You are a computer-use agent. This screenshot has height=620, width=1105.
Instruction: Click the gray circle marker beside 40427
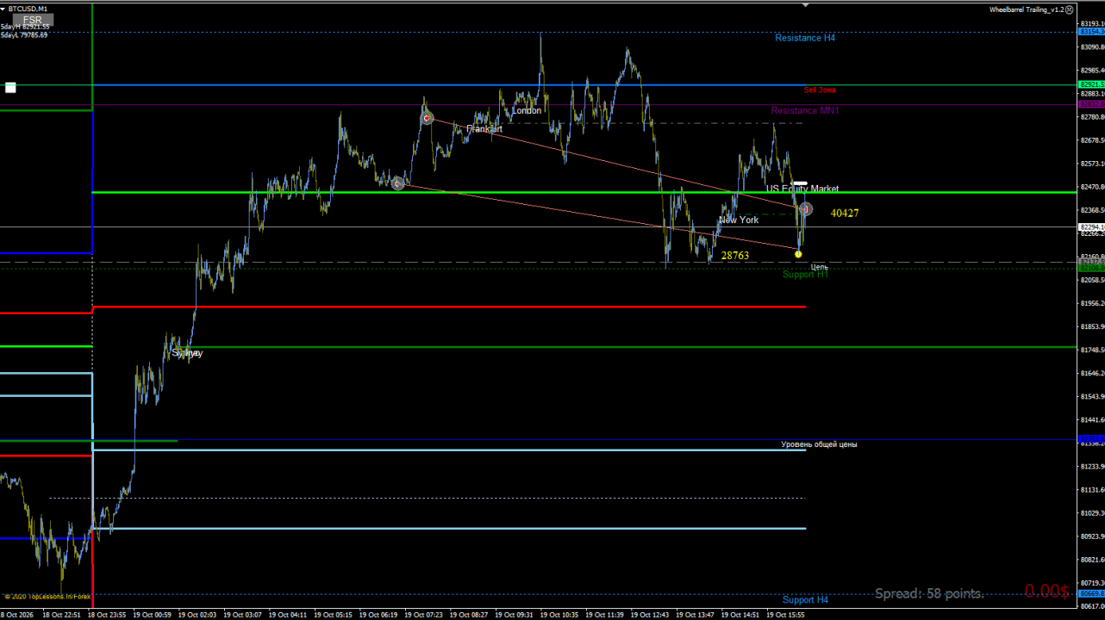coord(806,209)
